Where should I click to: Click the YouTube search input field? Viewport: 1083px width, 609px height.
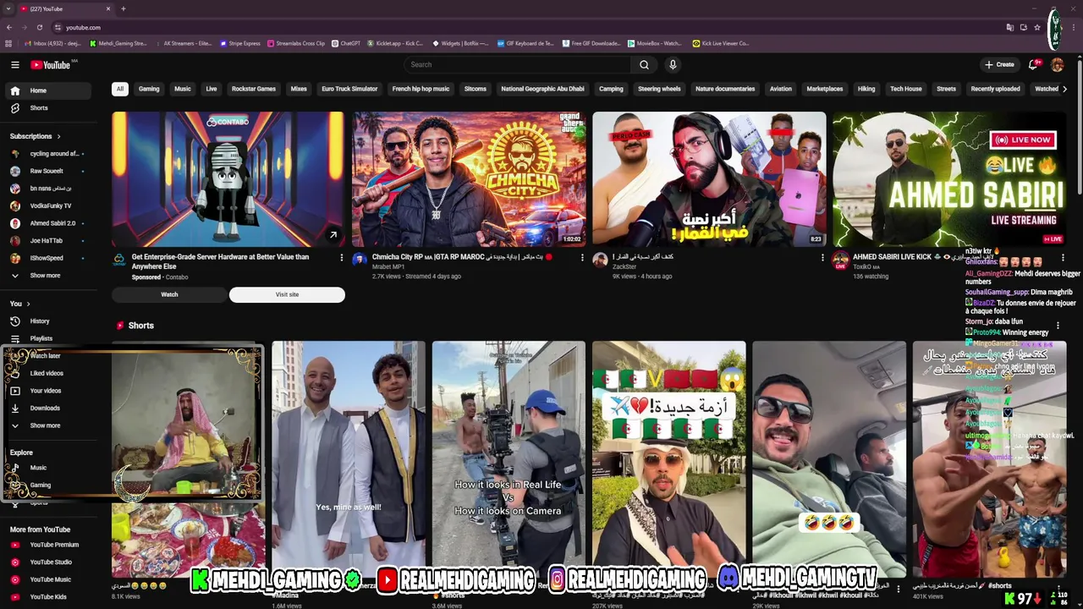click(x=516, y=64)
